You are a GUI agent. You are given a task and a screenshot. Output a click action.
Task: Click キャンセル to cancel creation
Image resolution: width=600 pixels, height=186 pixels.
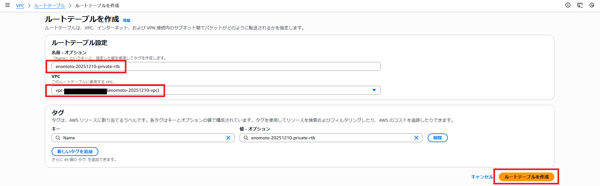[x=482, y=177]
